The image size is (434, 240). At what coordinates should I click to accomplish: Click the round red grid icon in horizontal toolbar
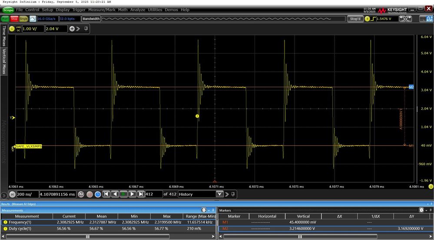(x=89, y=194)
